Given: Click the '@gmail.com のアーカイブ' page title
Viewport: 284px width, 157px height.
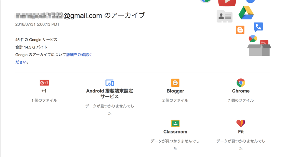Looking at the screenshot, I should 104,16.
